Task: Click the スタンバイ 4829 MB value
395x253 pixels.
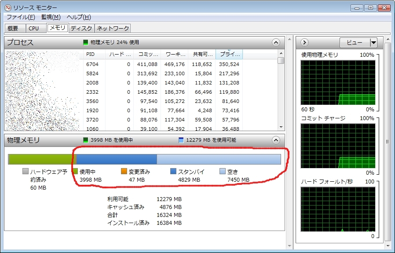Action: click(189, 180)
